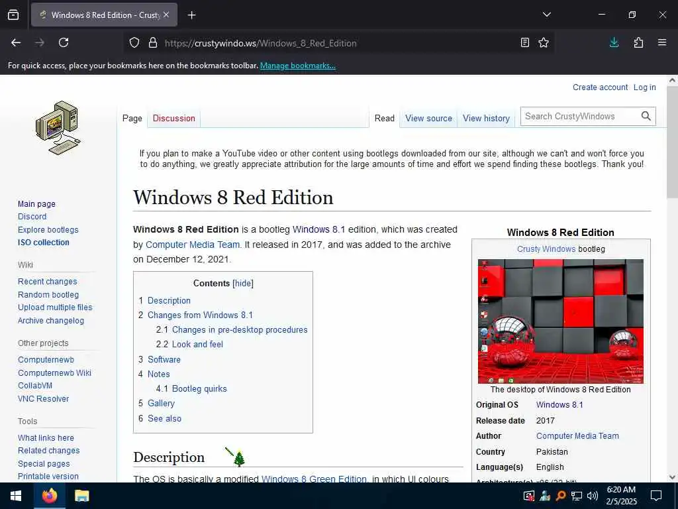
Task: Open the Windows Start menu
Action: point(16,496)
